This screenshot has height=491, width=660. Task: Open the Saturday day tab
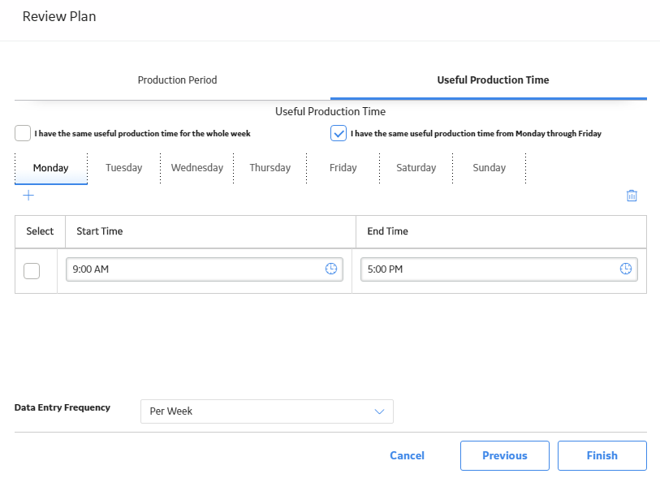[x=416, y=168]
